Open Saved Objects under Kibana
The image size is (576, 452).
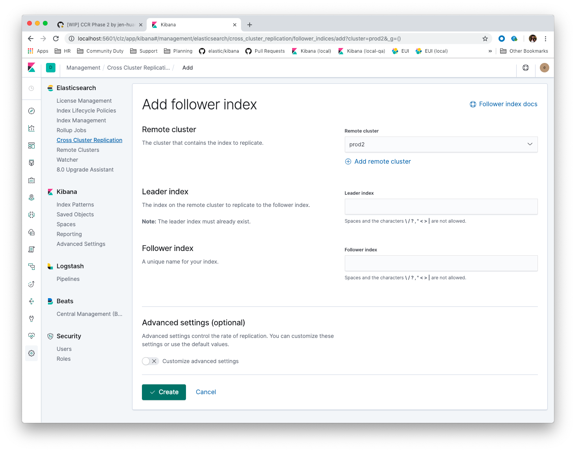[75, 214]
